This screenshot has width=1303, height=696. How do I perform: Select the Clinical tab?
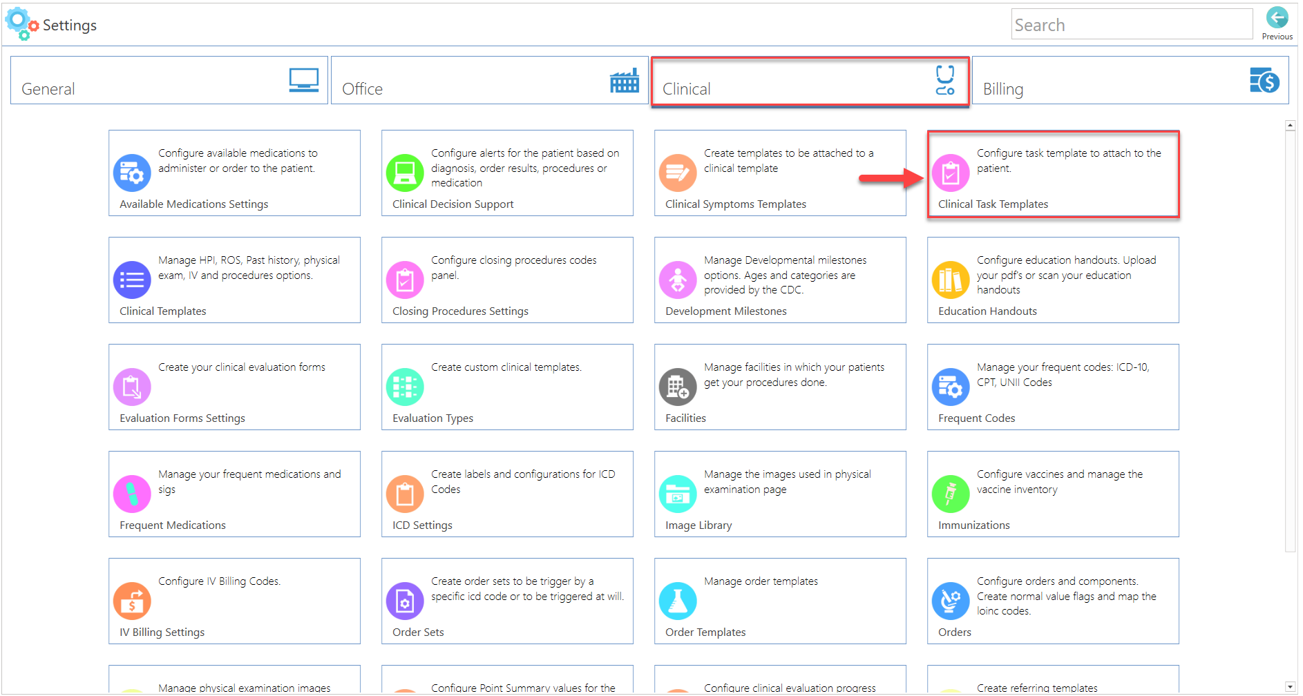click(810, 80)
